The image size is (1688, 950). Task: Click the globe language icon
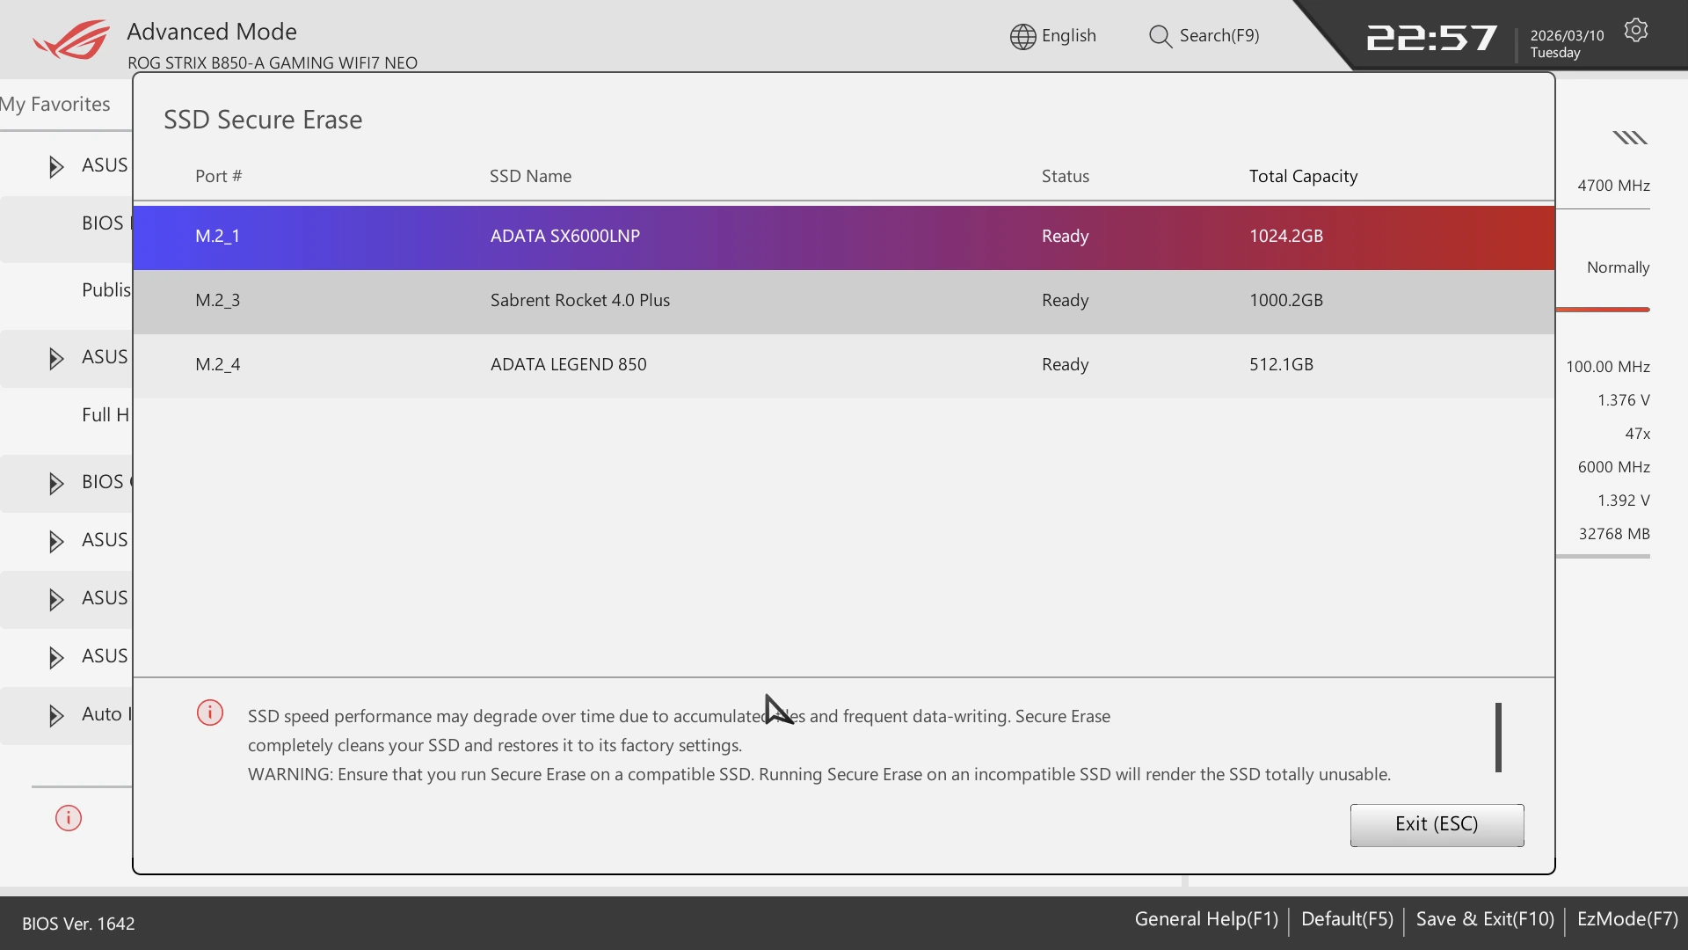tap(1022, 36)
